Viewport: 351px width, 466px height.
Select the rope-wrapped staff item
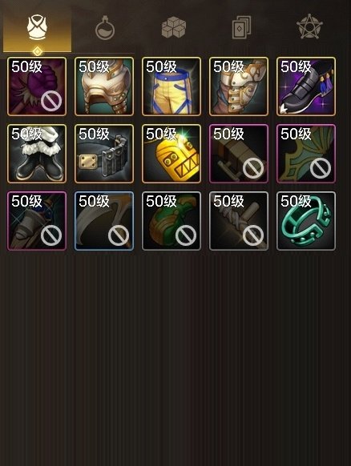point(239,221)
